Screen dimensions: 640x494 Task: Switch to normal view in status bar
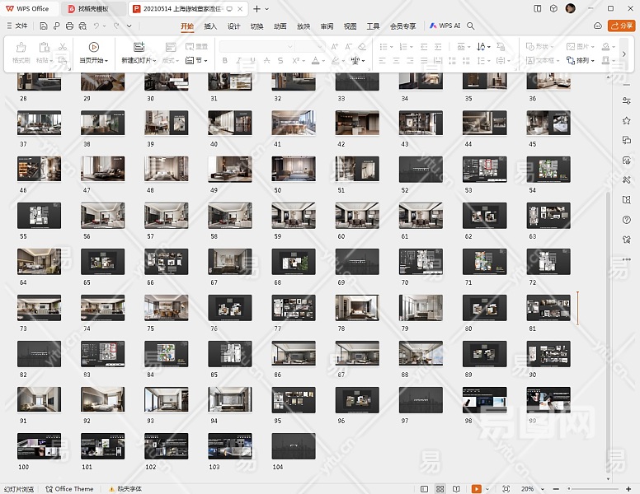(x=423, y=489)
